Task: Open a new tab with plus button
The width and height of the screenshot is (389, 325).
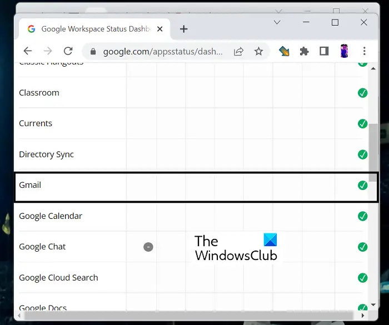Action: 183,29
